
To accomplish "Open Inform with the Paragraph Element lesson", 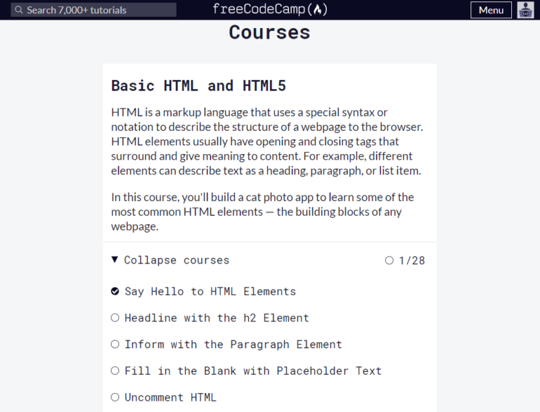I will point(233,345).
